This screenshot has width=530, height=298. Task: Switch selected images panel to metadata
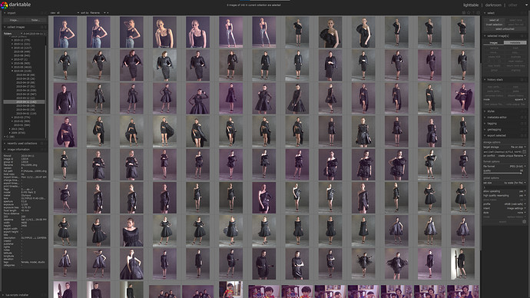coord(515,42)
